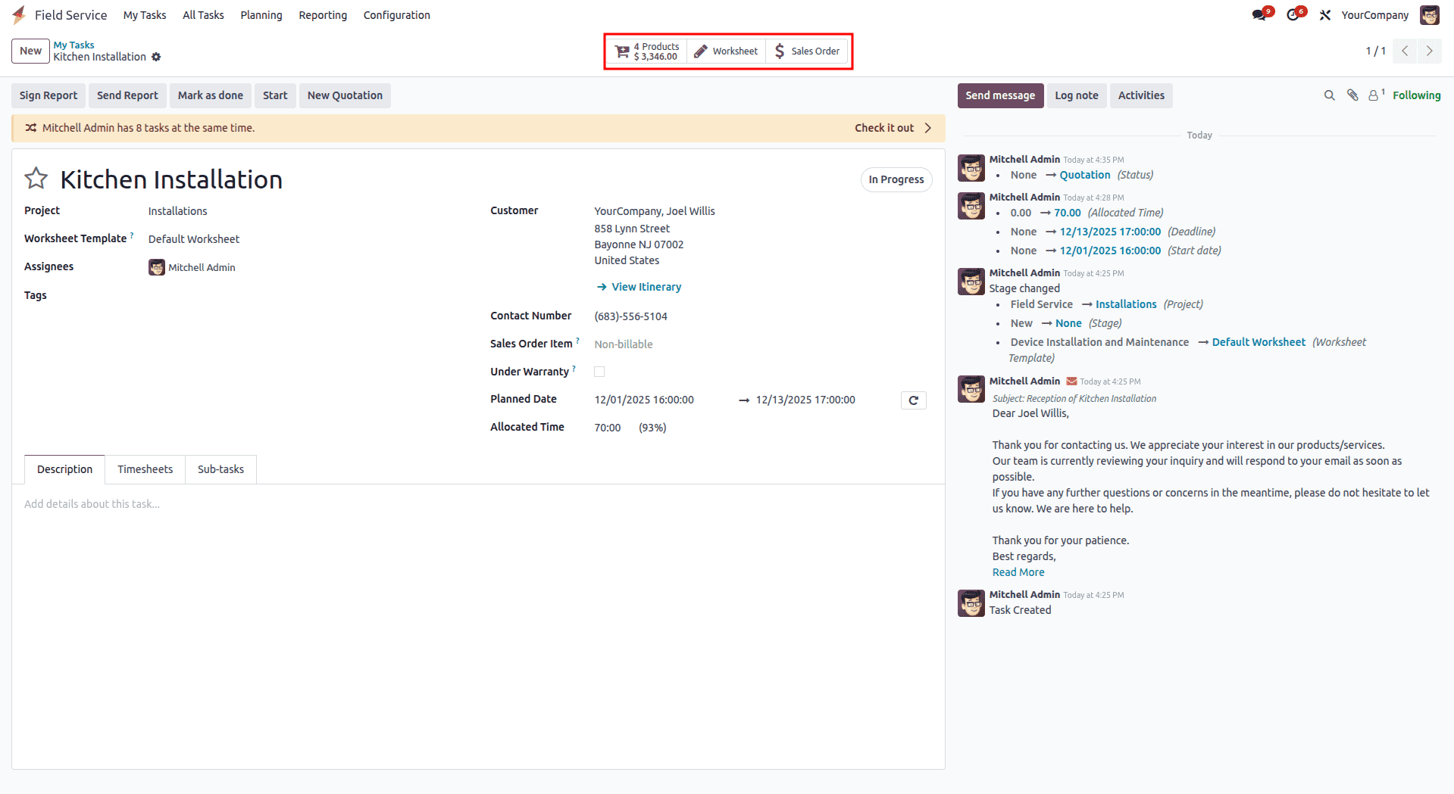Toggle Following status of the task

tap(1415, 95)
